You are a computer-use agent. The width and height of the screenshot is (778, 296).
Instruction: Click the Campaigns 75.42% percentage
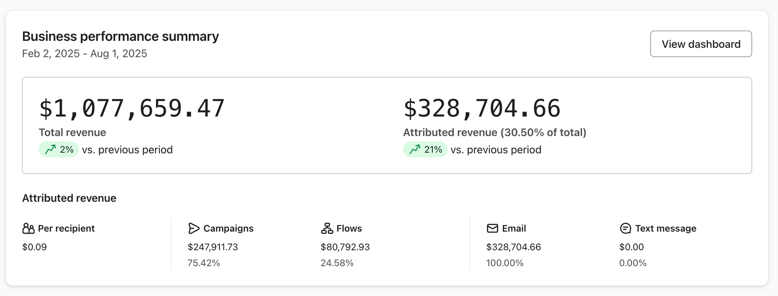[204, 263]
